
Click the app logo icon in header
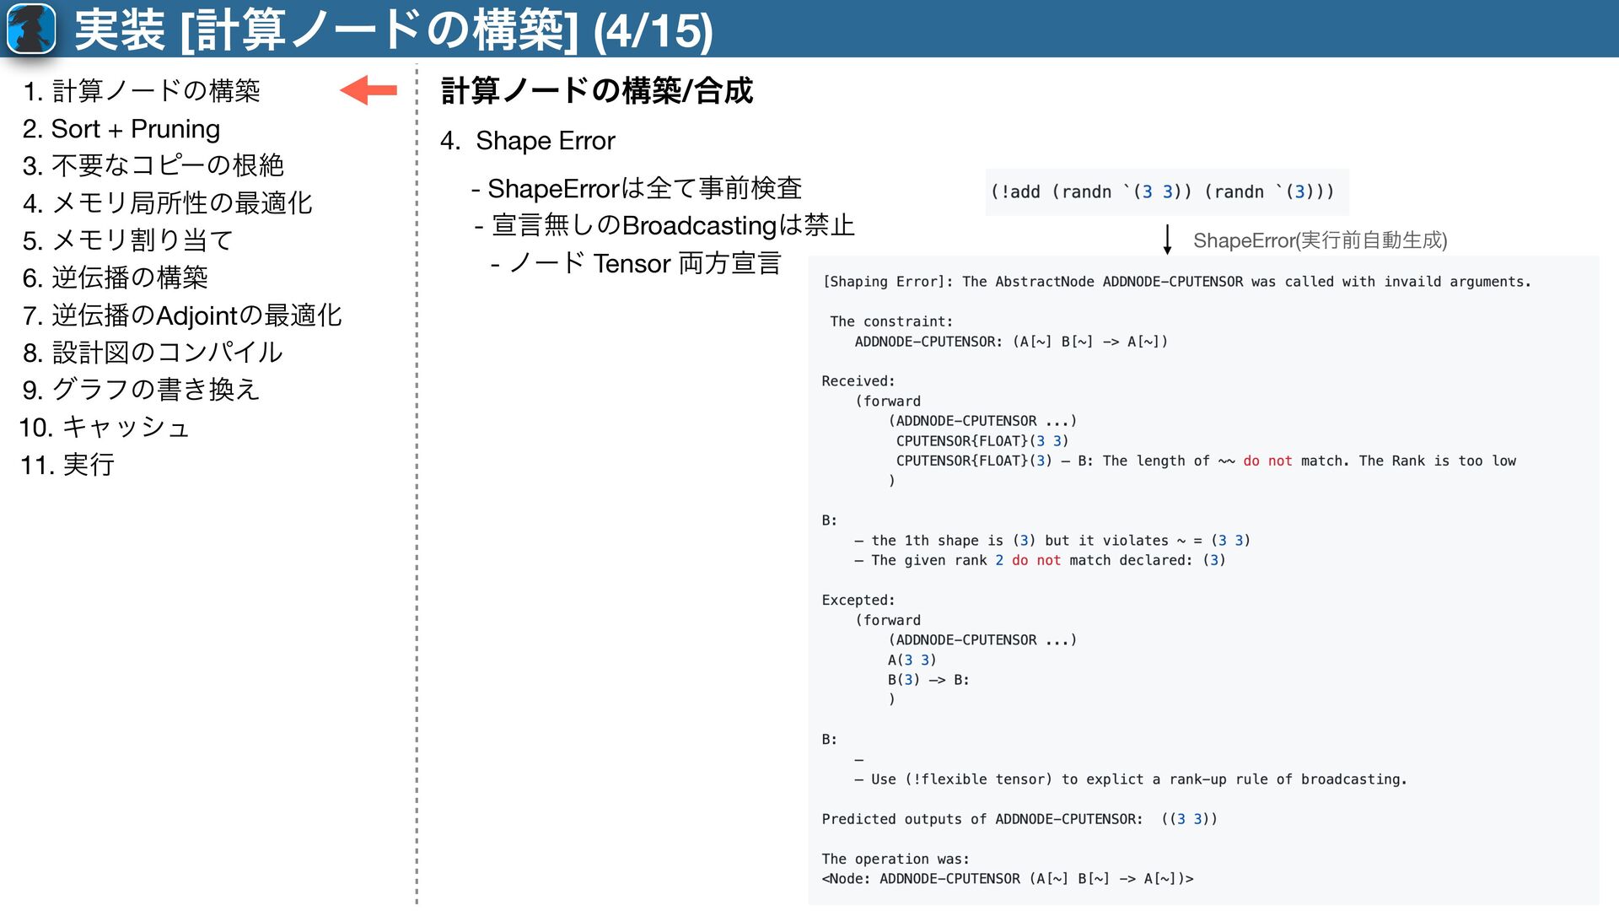tap(31, 29)
